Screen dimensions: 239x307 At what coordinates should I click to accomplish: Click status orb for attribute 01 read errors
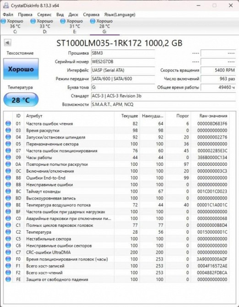tap(8, 124)
